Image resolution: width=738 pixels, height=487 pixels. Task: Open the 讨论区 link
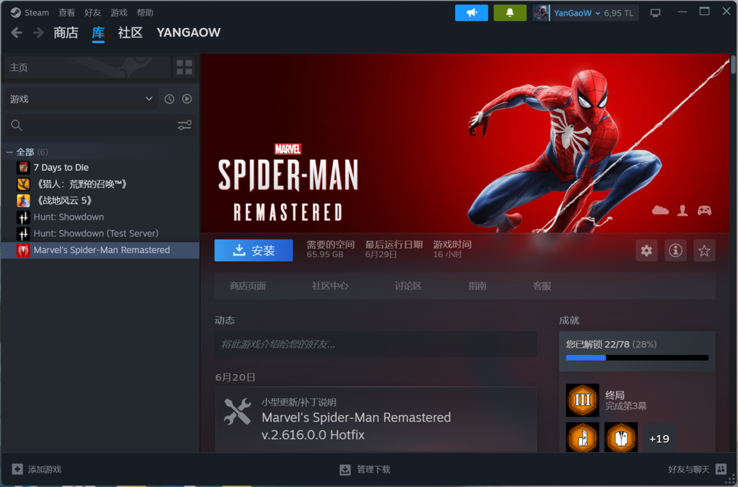click(408, 286)
